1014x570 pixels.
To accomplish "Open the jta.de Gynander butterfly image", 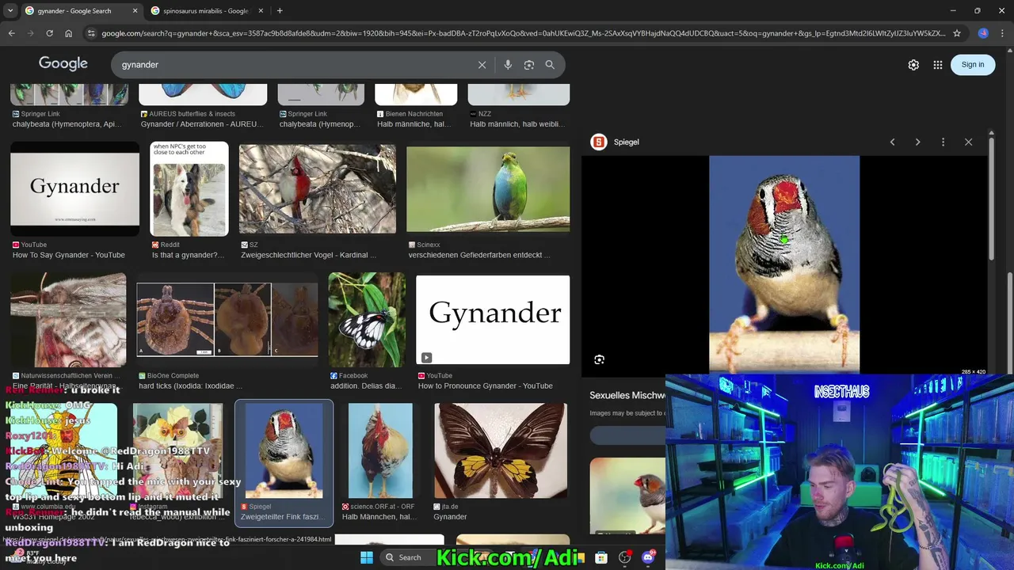I will click(x=501, y=450).
